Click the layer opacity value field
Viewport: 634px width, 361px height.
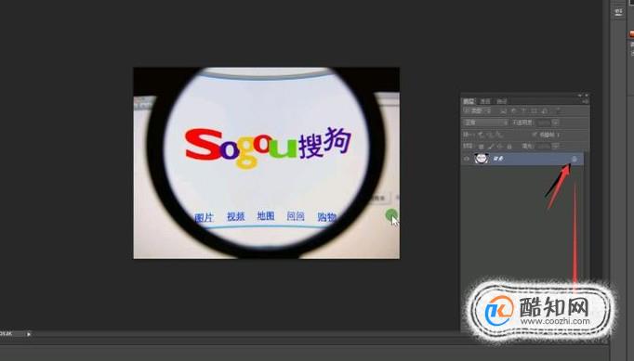[544, 122]
